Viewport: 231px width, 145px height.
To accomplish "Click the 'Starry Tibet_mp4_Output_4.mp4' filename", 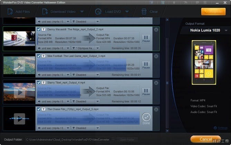I will [66, 82].
